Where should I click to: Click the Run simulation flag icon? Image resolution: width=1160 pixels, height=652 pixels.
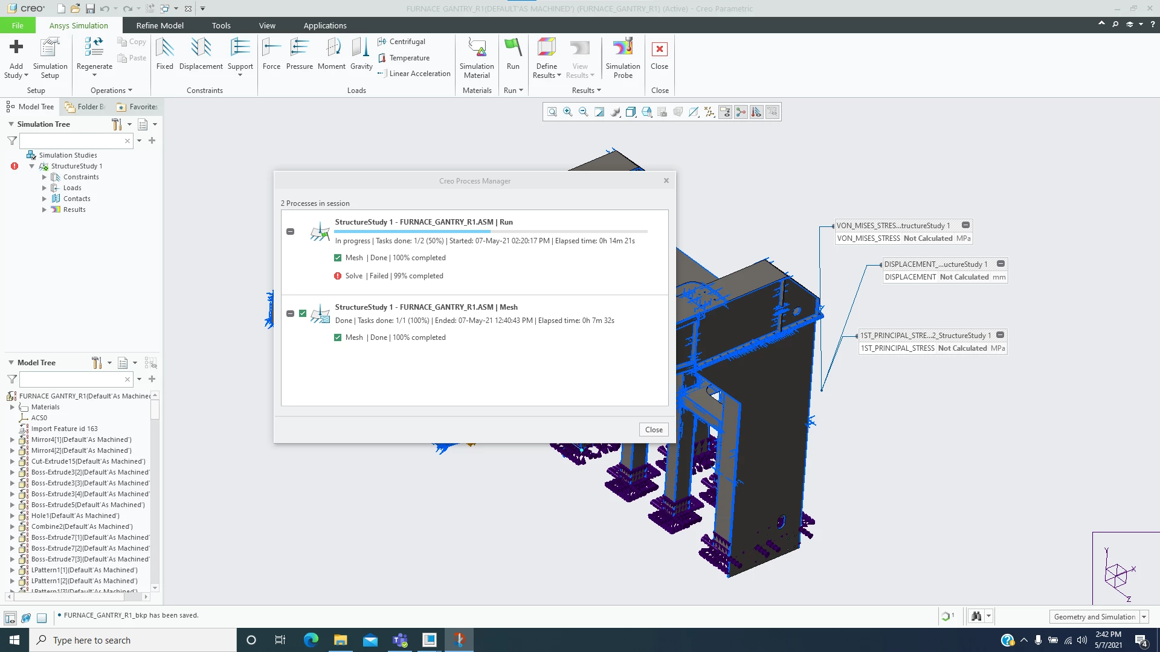pos(512,47)
